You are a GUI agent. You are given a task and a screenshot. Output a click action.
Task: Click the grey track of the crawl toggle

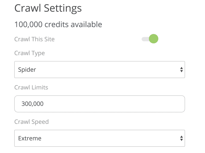click(145, 39)
